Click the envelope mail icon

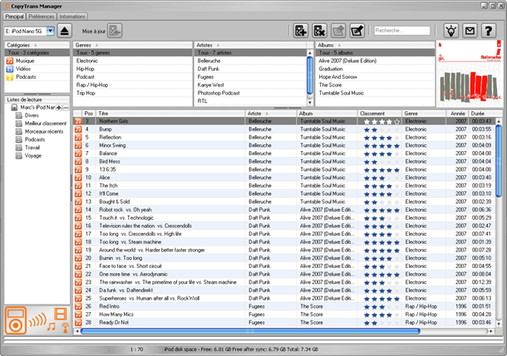470,31
